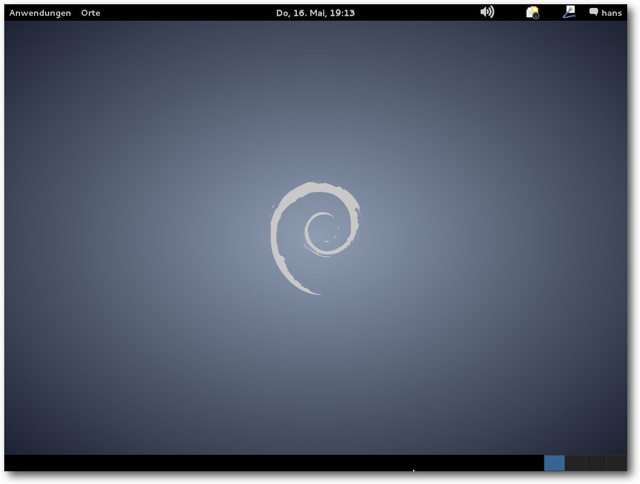Open the Anwendungen menu
640x484 pixels.
(40, 13)
